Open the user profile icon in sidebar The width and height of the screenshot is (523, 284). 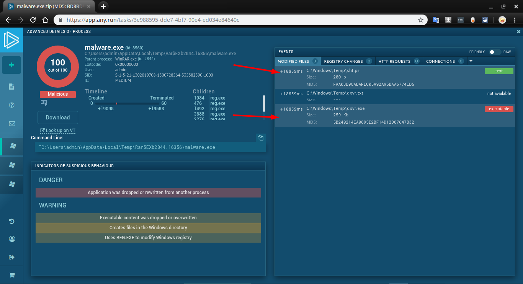click(12, 239)
